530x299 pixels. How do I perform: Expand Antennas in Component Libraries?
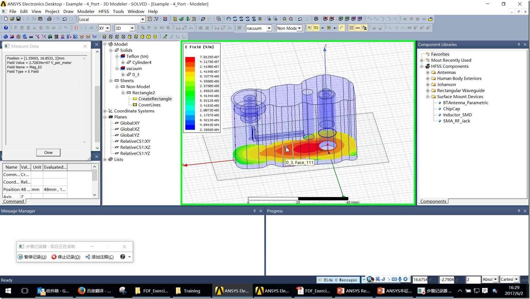tap(428, 72)
